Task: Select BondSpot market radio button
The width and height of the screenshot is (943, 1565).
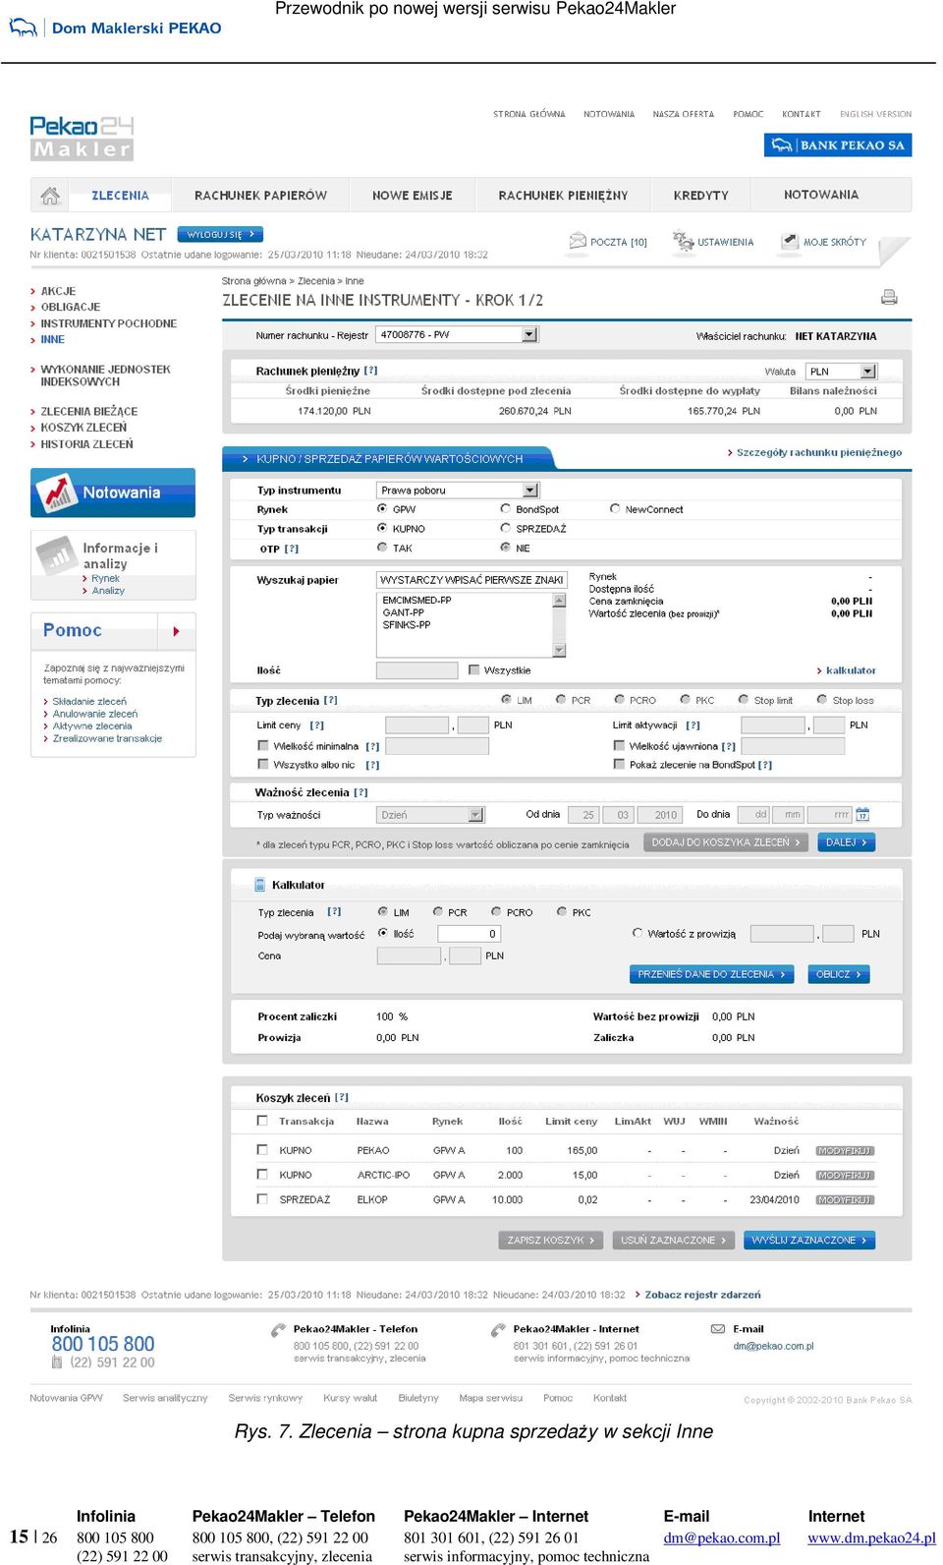Action: tap(505, 509)
